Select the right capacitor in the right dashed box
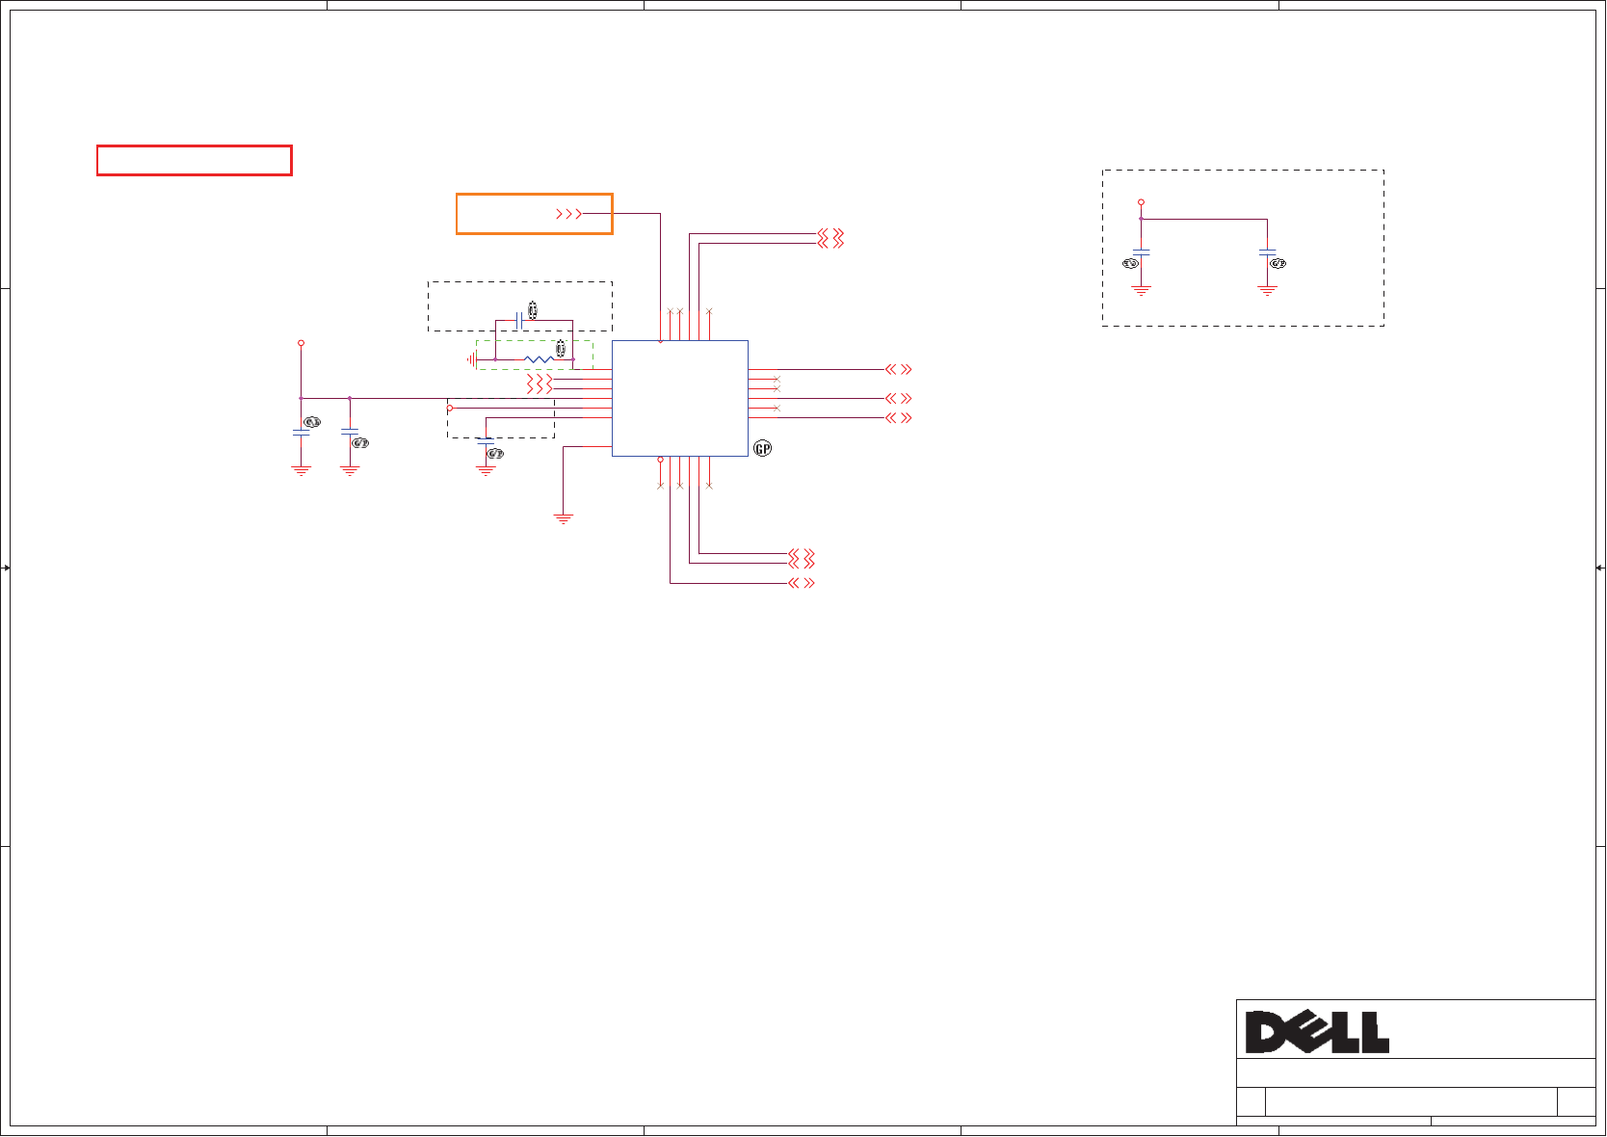Viewport: 1607px width, 1137px height. [x=1267, y=252]
